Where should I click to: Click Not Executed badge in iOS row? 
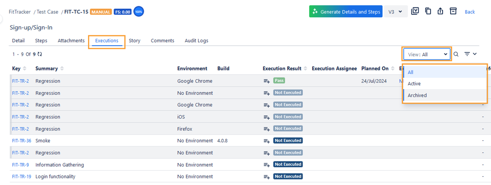pyautogui.click(x=288, y=117)
